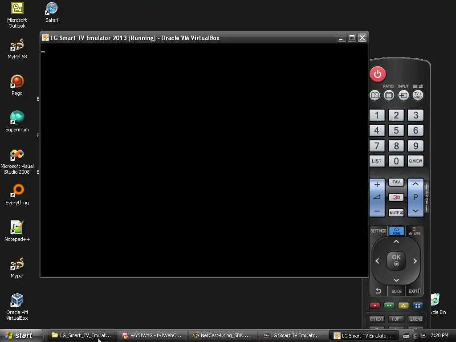Screen dimensions: 456x342
Task: Click number 5 on the remote keypad
Action: coord(396,130)
